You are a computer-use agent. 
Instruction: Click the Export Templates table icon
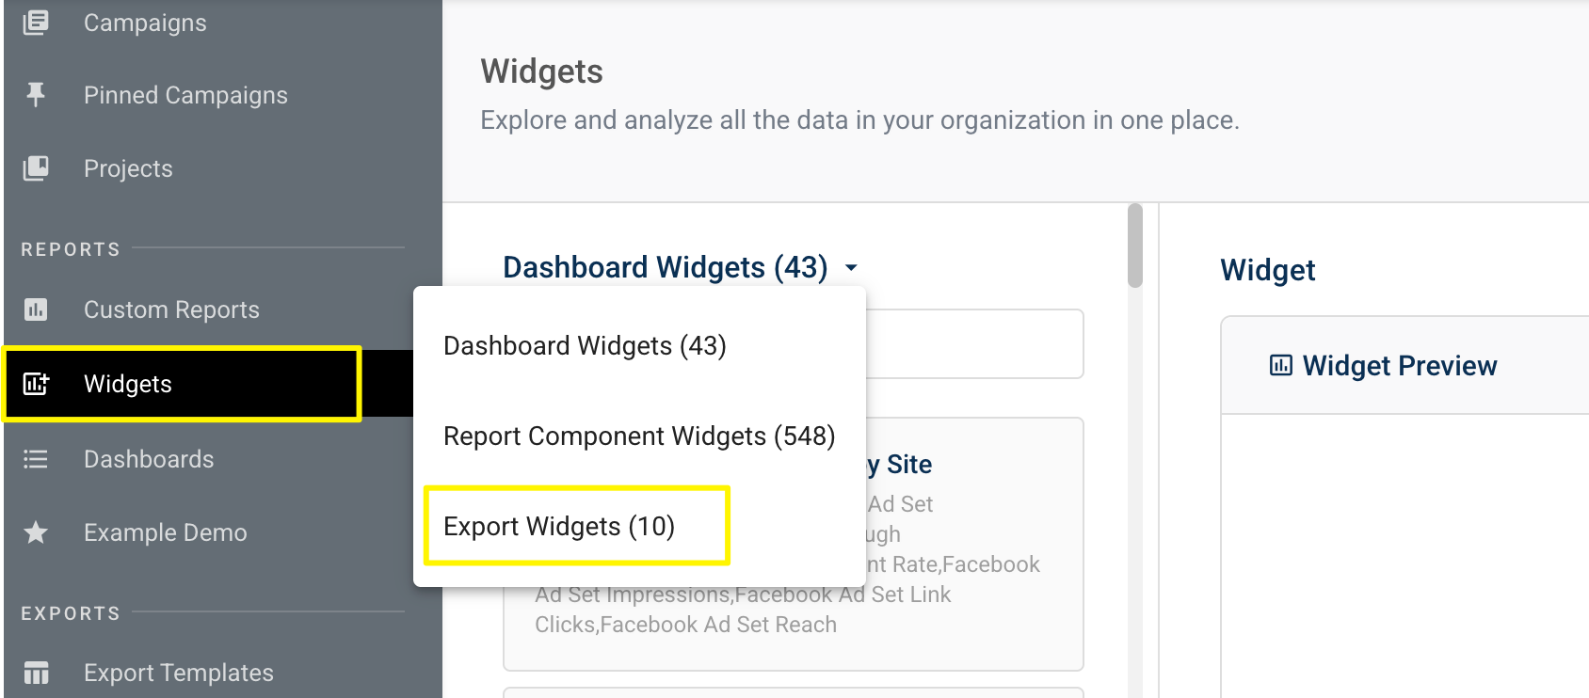[36, 673]
